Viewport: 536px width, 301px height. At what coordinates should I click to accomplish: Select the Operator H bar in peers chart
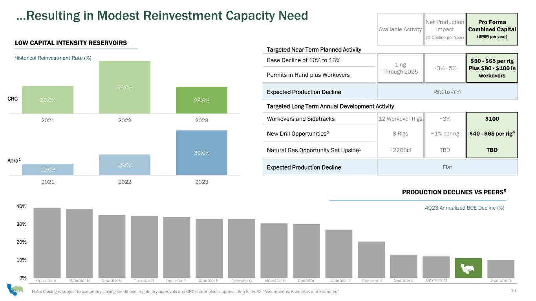274,250
